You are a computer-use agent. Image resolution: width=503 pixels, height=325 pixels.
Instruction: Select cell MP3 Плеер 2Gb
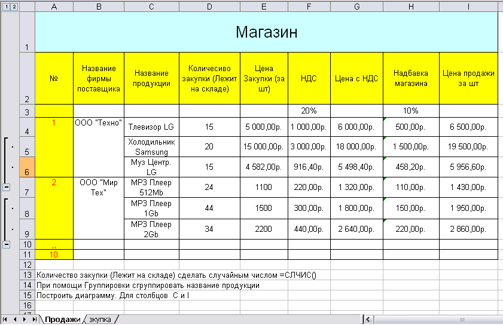coord(151,229)
